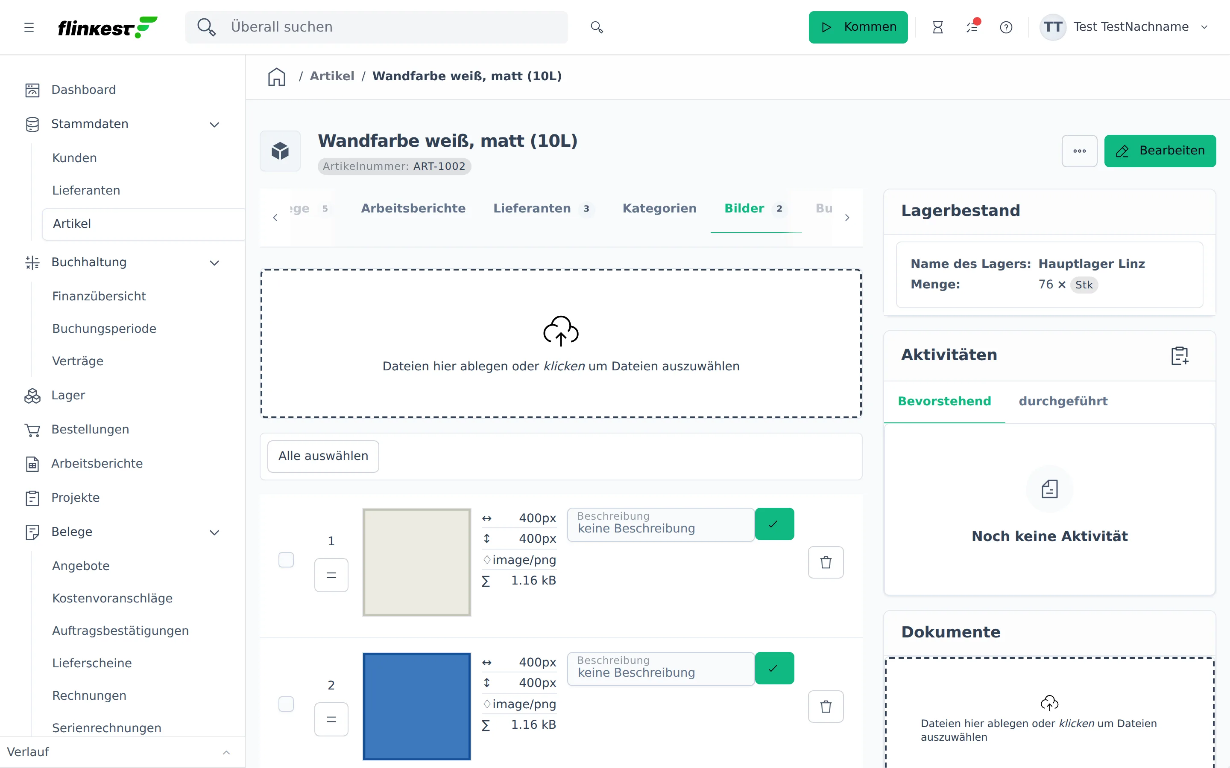
Task: Open Verträge in the sidebar
Action: [77, 361]
